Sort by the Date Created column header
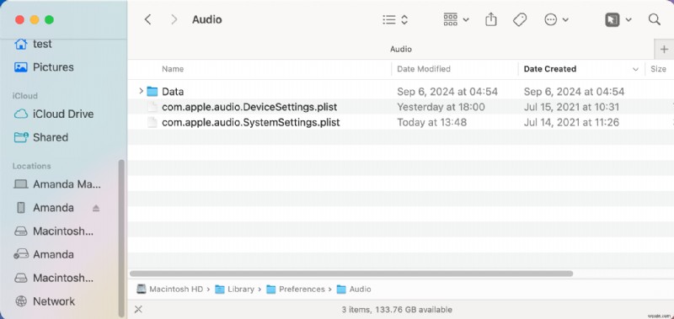This screenshot has height=319, width=674. [x=550, y=69]
